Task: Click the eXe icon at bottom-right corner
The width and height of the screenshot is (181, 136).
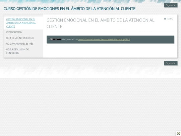Action: click(178, 134)
